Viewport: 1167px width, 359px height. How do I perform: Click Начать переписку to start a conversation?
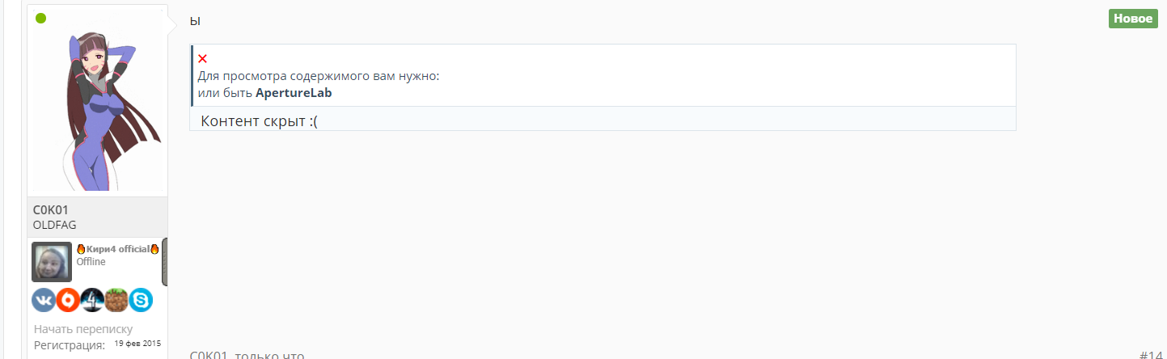(x=83, y=329)
